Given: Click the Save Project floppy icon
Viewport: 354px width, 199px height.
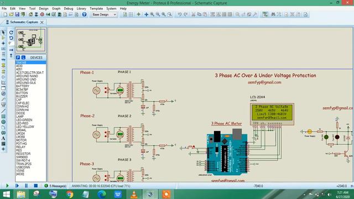Looking at the screenshot, I should pos(17,14).
